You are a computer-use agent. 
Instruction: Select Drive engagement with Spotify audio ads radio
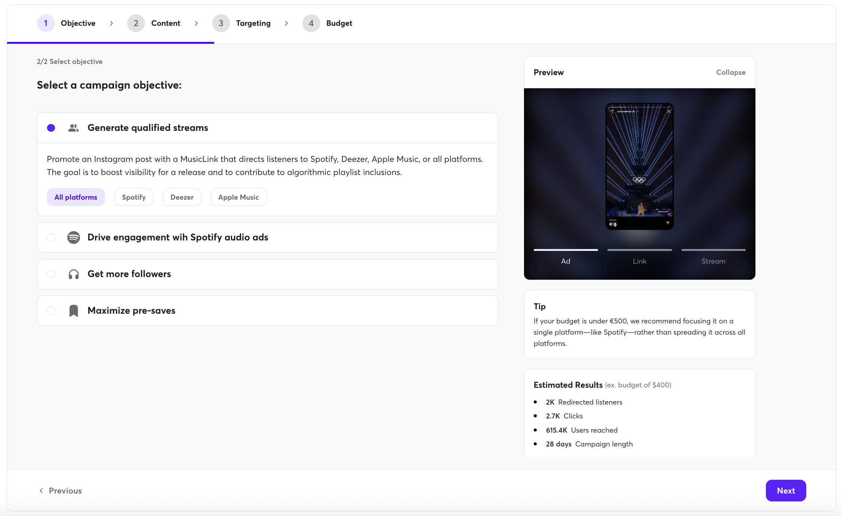(51, 237)
